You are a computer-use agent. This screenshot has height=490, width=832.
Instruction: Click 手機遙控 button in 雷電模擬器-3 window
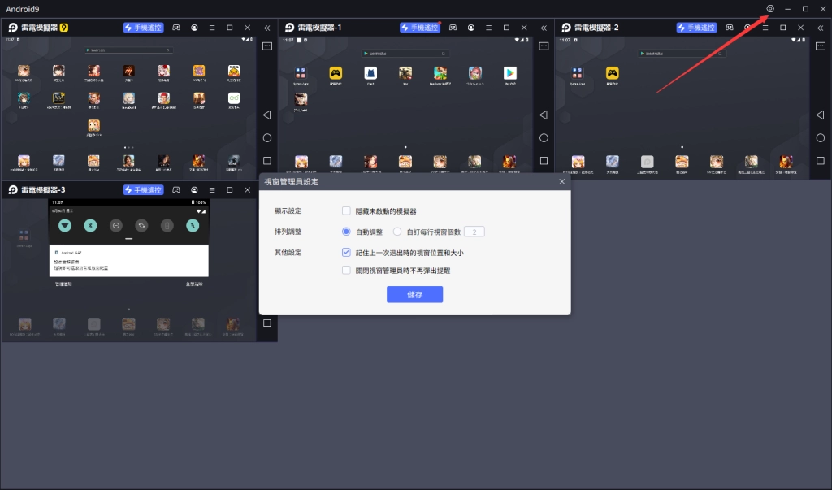[143, 190]
